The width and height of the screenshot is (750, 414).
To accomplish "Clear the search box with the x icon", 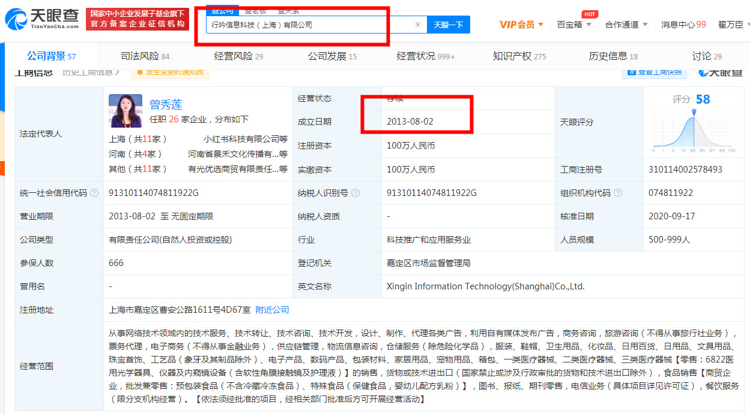I will [418, 25].
